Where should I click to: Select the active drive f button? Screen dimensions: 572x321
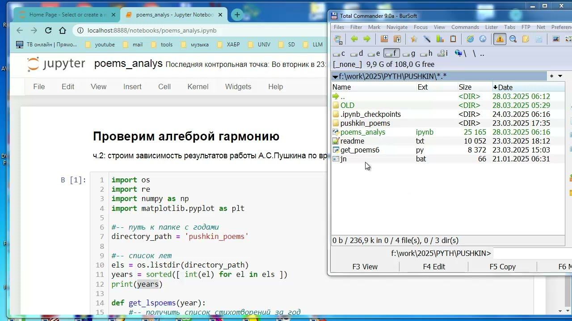pos(391,53)
